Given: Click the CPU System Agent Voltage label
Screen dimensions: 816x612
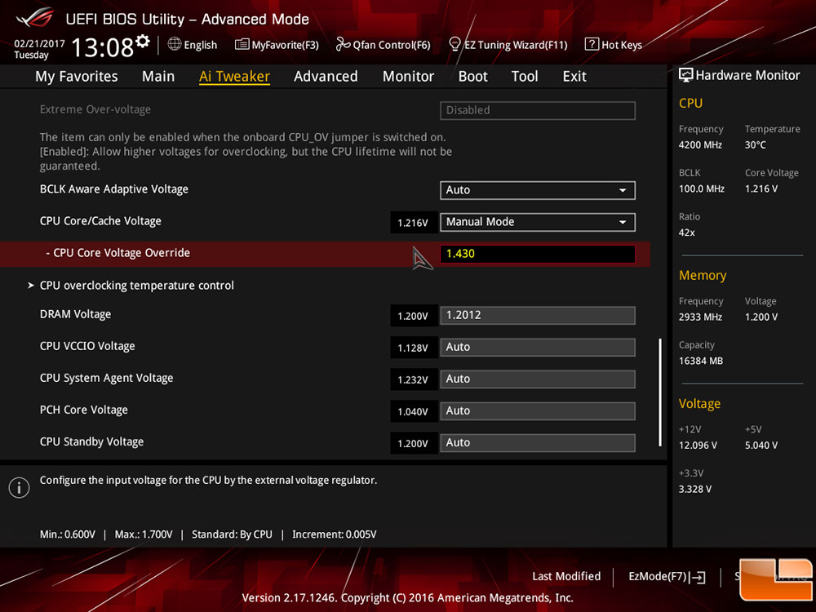Looking at the screenshot, I should (107, 379).
